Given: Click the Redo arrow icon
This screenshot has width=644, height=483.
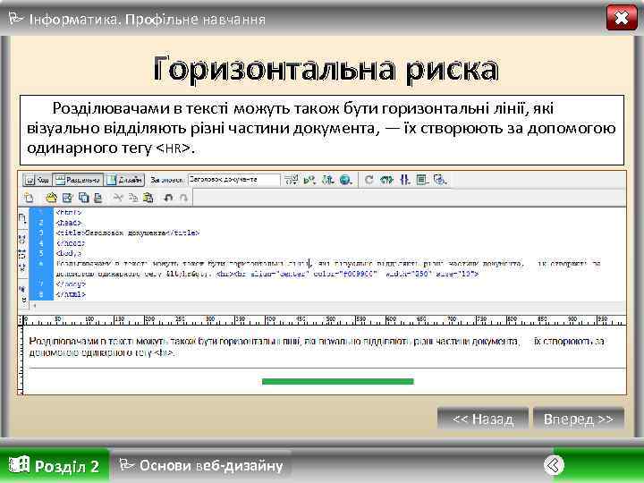Looking at the screenshot, I should pos(183,198).
